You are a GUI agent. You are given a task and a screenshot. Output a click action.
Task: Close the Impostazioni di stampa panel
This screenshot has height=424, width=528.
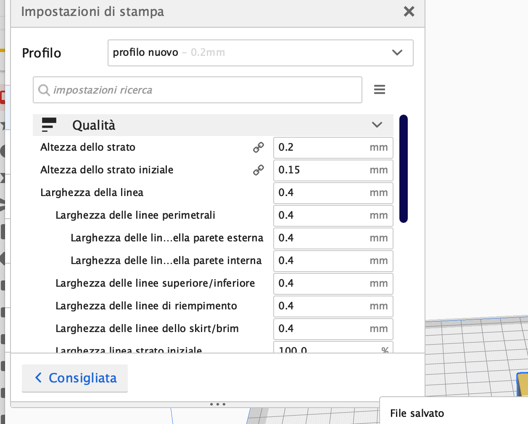click(x=409, y=11)
